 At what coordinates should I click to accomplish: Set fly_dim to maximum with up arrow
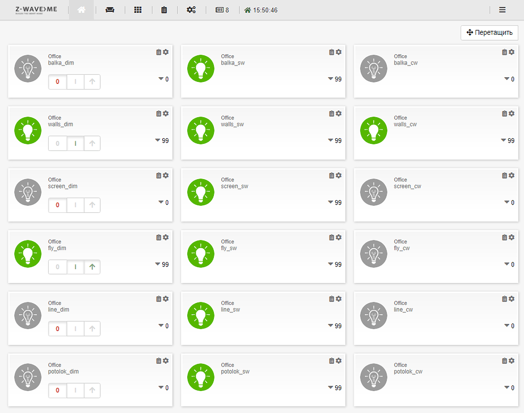tap(92, 267)
